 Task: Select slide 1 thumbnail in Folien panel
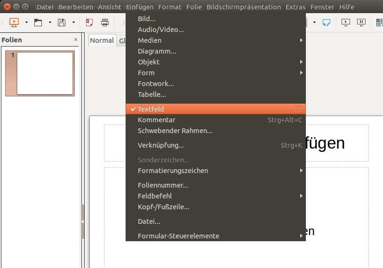coord(45,73)
